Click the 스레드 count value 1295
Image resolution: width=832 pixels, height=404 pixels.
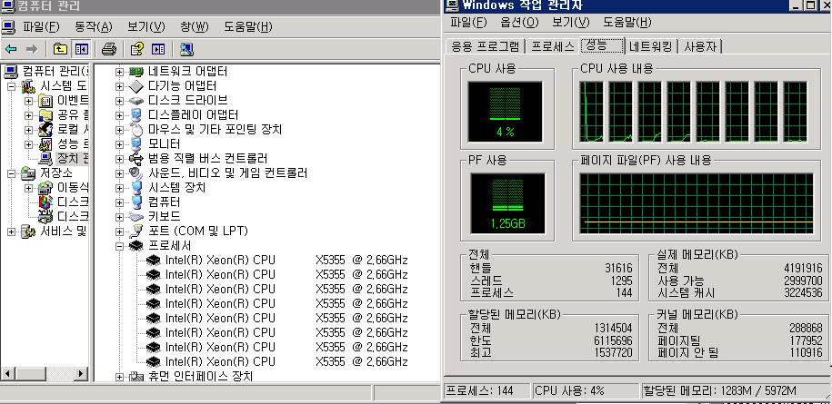click(621, 281)
